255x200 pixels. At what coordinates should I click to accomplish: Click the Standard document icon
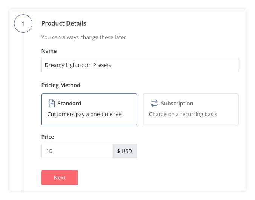coord(52,103)
